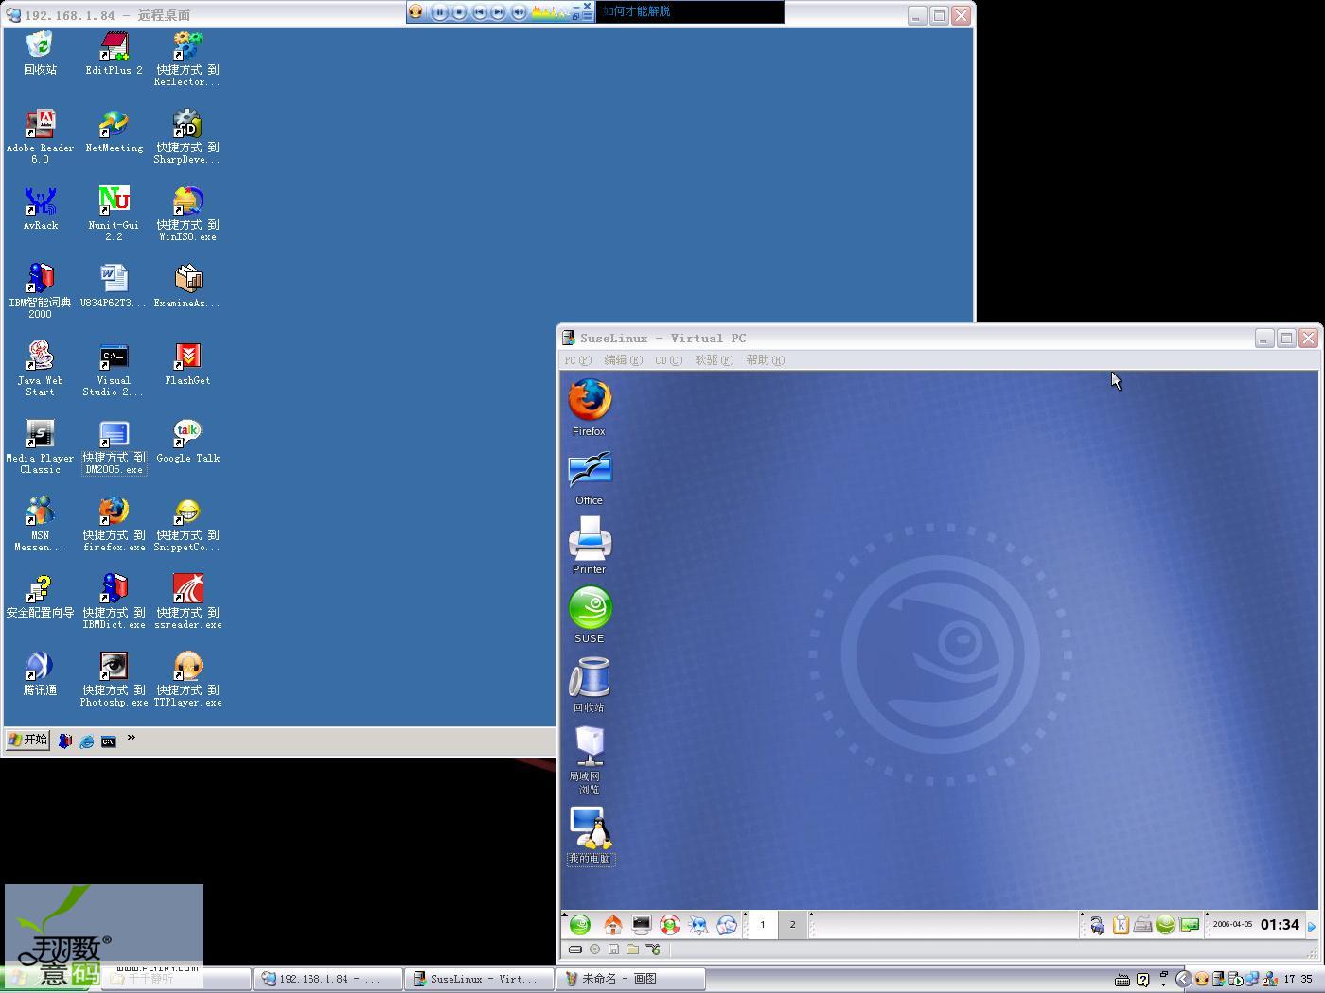
Task: Open the TTPlayer.exe shortcut on the remote desktop
Action: (x=187, y=679)
